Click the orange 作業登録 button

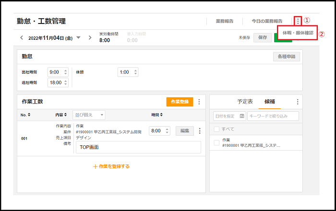tap(180, 102)
